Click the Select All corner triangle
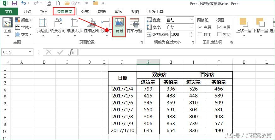This screenshot has width=275, height=140. point(8,62)
